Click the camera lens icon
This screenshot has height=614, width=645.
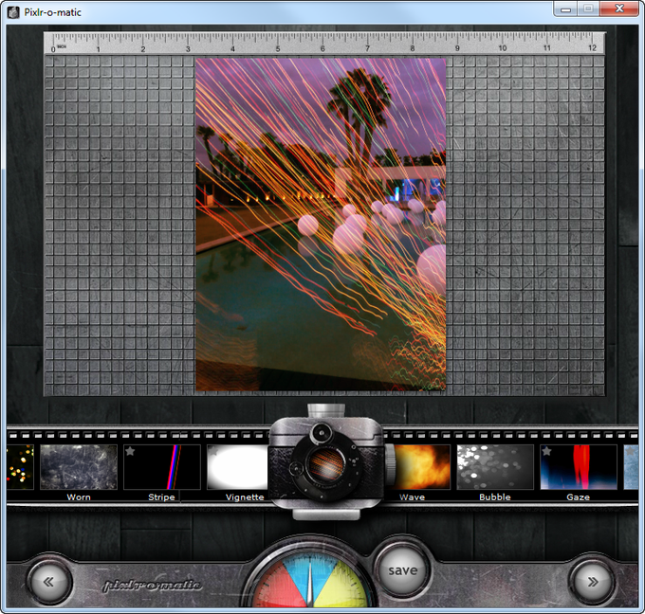pos(326,465)
